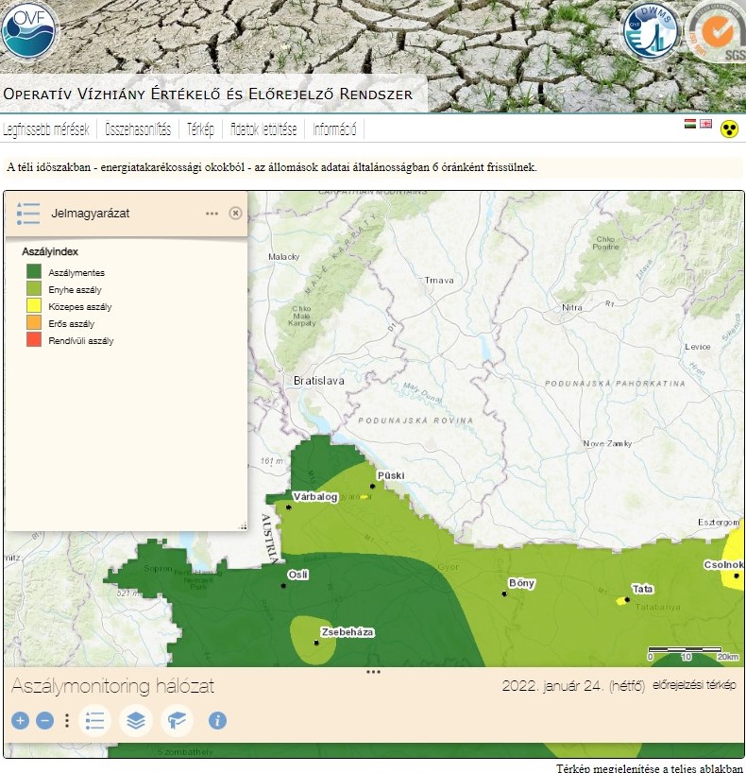Zoom in with the plus button
Screen dimensions: 746x773
point(20,721)
